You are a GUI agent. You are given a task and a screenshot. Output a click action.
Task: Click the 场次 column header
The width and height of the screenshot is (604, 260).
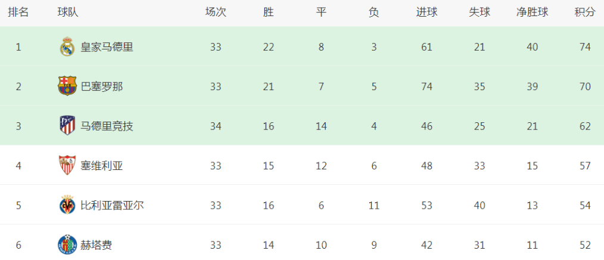(x=216, y=13)
